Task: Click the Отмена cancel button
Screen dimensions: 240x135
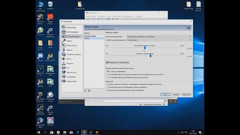Action: click(176, 94)
